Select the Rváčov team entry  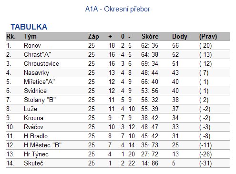33,127
